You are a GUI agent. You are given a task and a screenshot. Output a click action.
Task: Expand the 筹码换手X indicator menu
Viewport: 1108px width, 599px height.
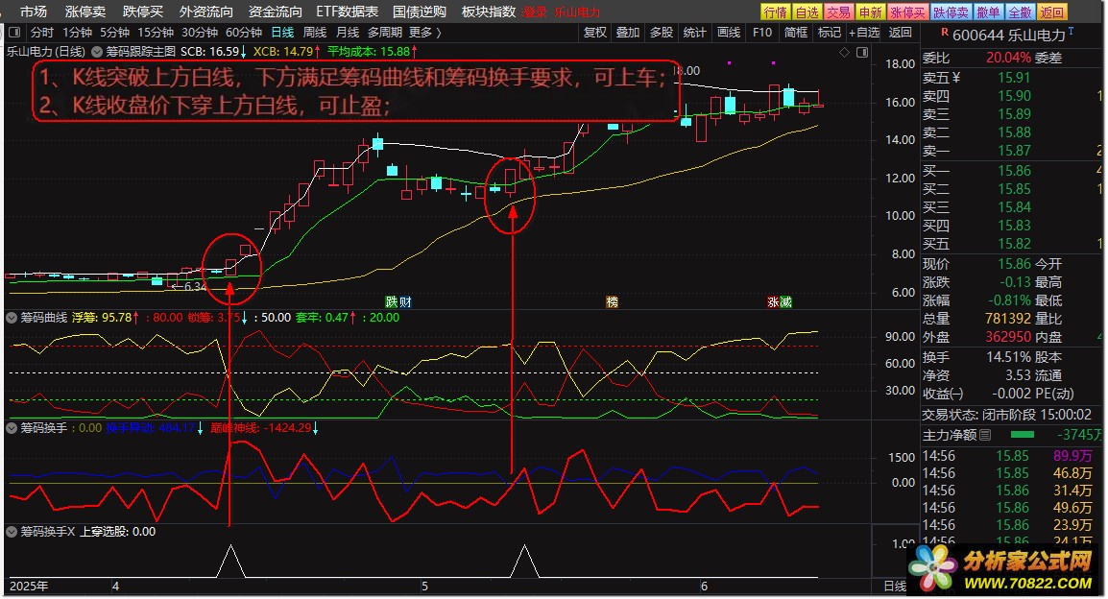pos(12,532)
